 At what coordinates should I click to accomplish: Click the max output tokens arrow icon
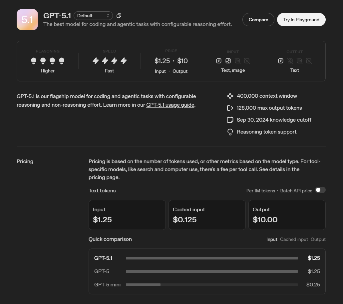click(x=230, y=108)
